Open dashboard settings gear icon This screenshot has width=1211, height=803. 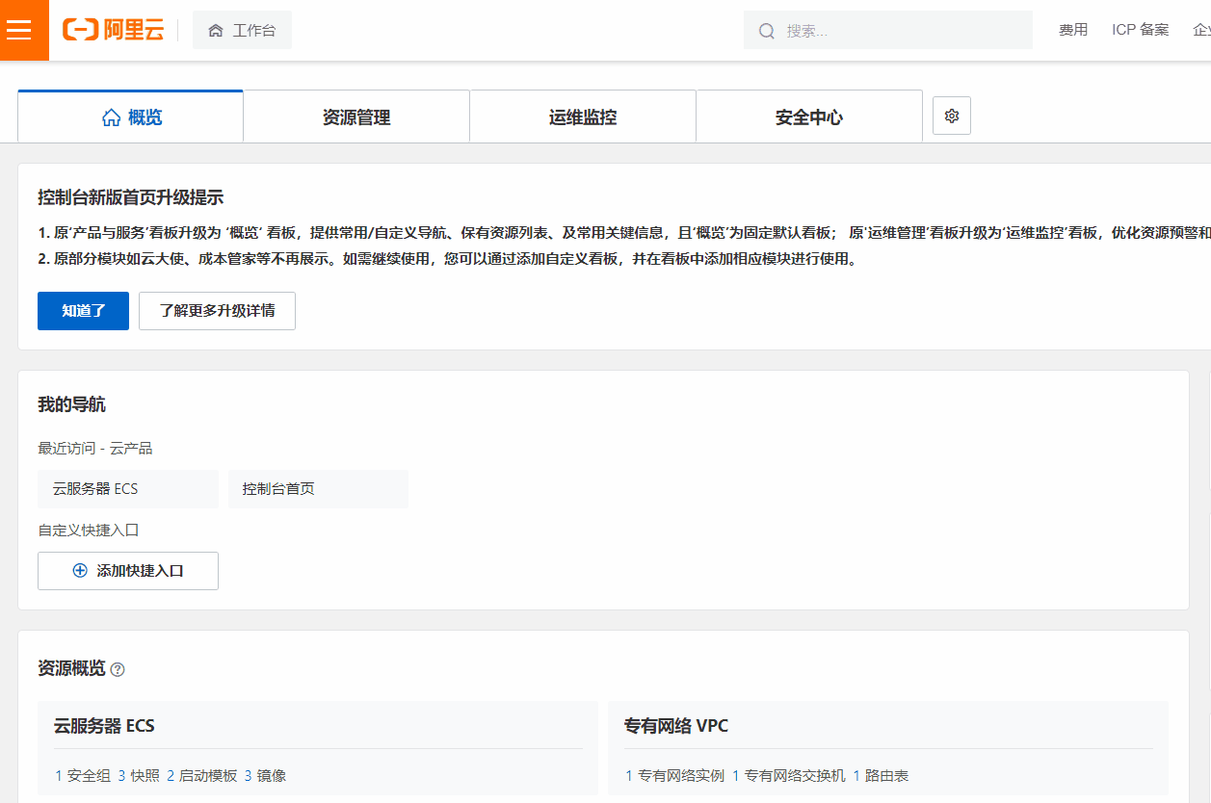pyautogui.click(x=952, y=117)
